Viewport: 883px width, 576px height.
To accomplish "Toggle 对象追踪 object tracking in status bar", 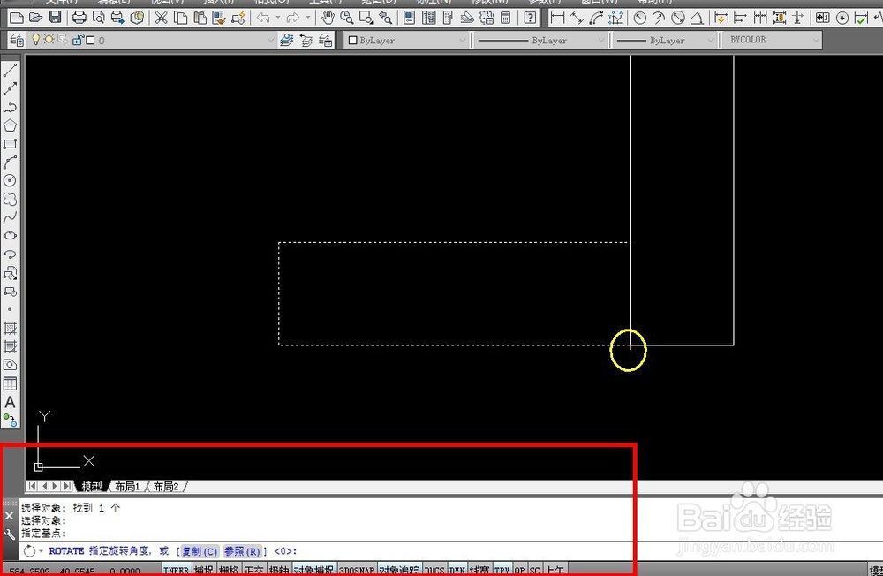I will (x=399, y=570).
